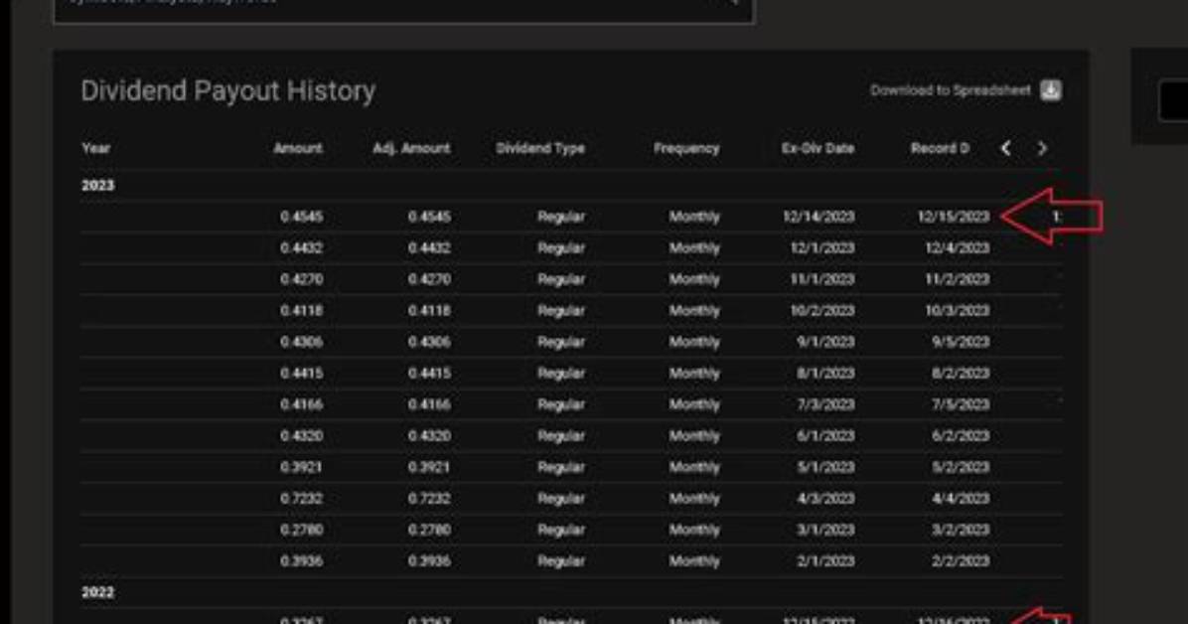
Task: Select Amount 0.4270 in the 11/1/2023 row
Action: tap(302, 279)
